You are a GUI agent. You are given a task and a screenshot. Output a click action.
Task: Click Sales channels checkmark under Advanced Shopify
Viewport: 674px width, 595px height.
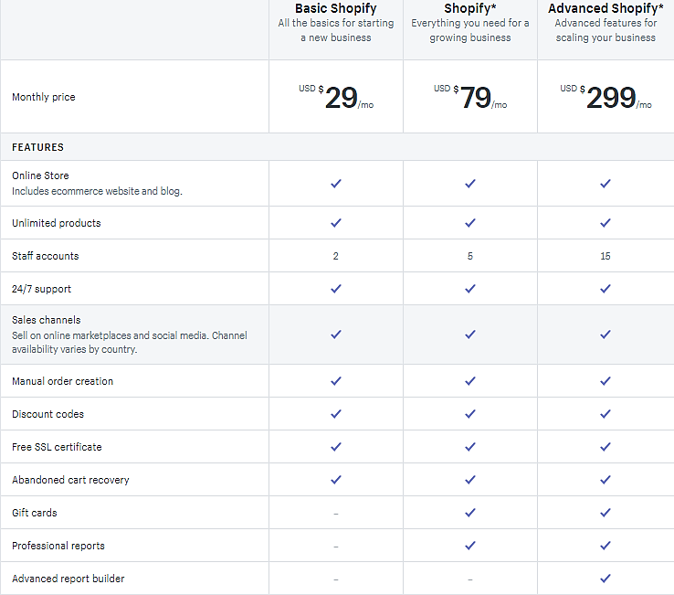(606, 335)
